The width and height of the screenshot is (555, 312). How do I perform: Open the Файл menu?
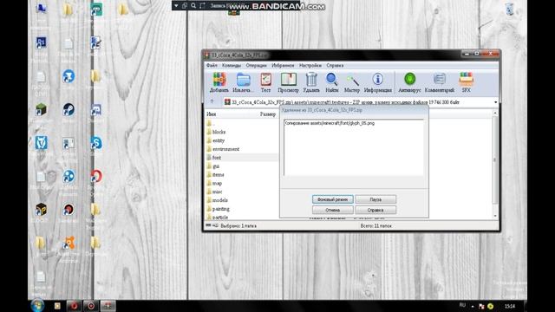212,66
